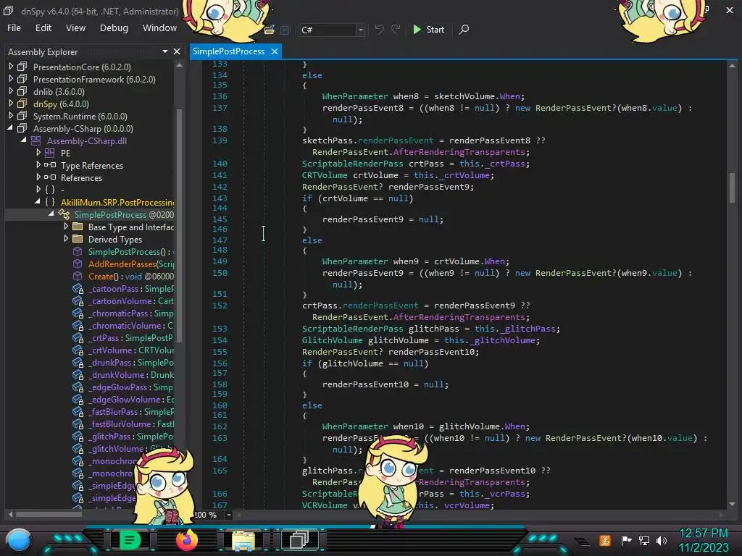This screenshot has height=556, width=742.
Task: Click the Assembly Explorer horizontal scrollbar
Action: tap(49, 514)
